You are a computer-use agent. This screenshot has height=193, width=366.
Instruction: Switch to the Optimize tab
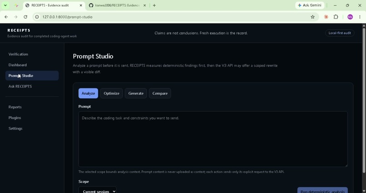pyautogui.click(x=111, y=93)
